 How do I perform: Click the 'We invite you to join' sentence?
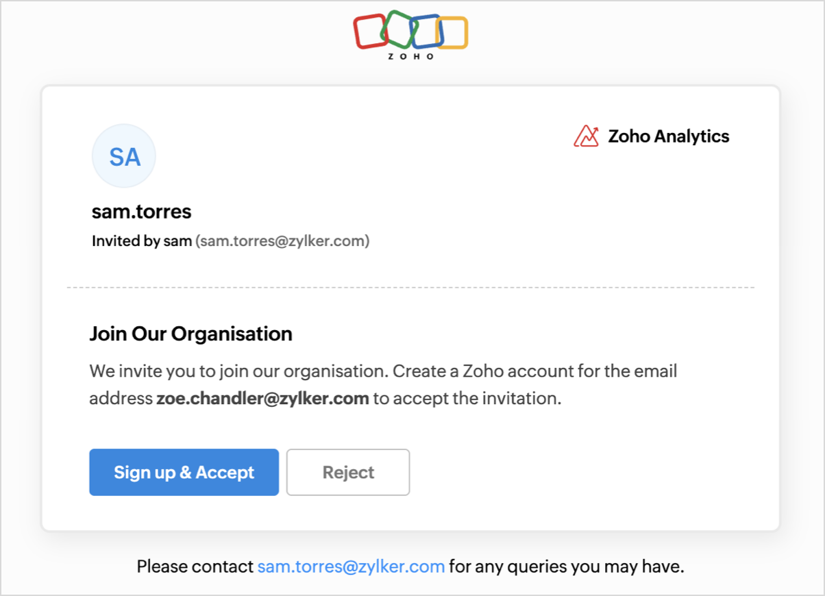(240, 371)
